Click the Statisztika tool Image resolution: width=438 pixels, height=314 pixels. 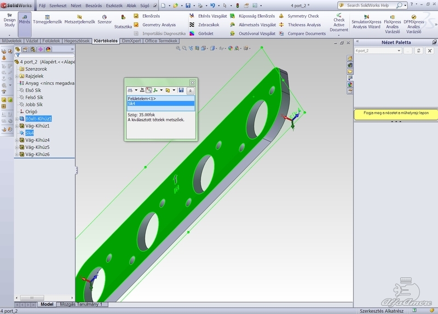coord(123,22)
